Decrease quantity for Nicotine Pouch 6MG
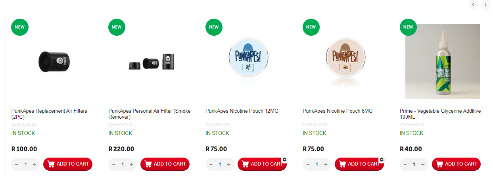Viewport: 493px width, 183px height. tap(308, 164)
